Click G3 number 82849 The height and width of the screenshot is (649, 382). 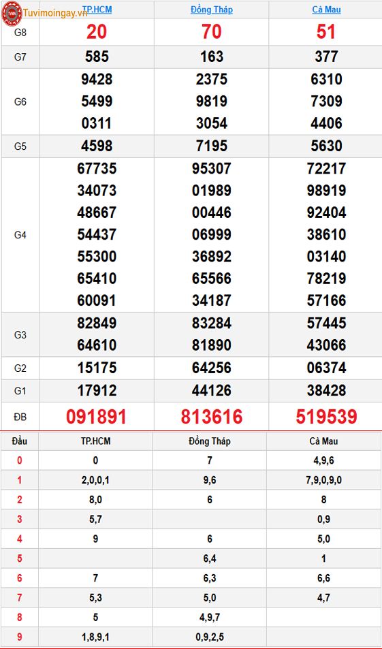97,323
